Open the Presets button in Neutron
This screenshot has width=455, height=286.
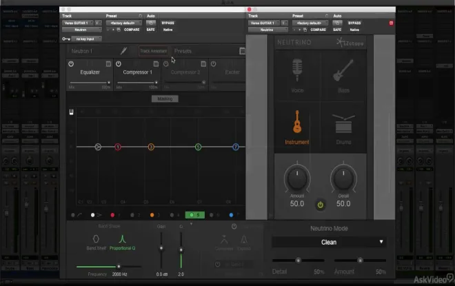[x=183, y=51]
